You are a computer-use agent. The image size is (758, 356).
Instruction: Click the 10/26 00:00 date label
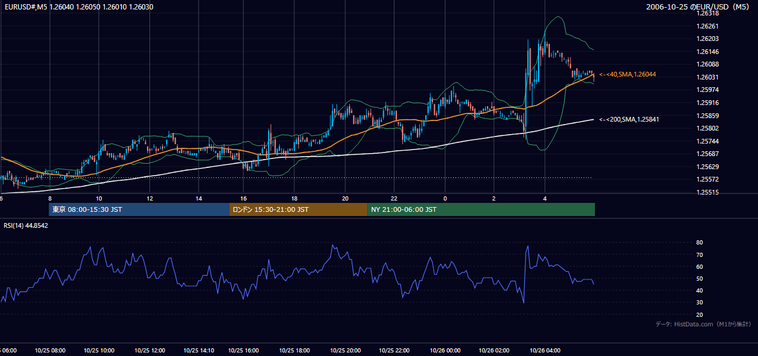pos(445,350)
